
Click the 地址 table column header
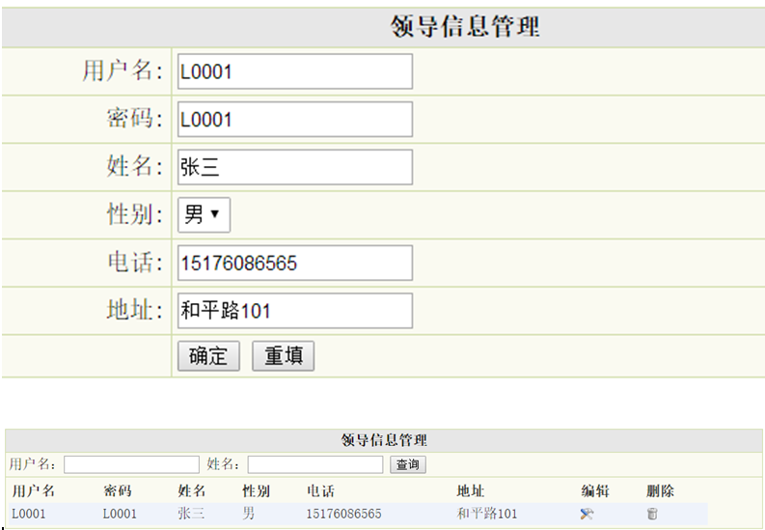click(471, 491)
